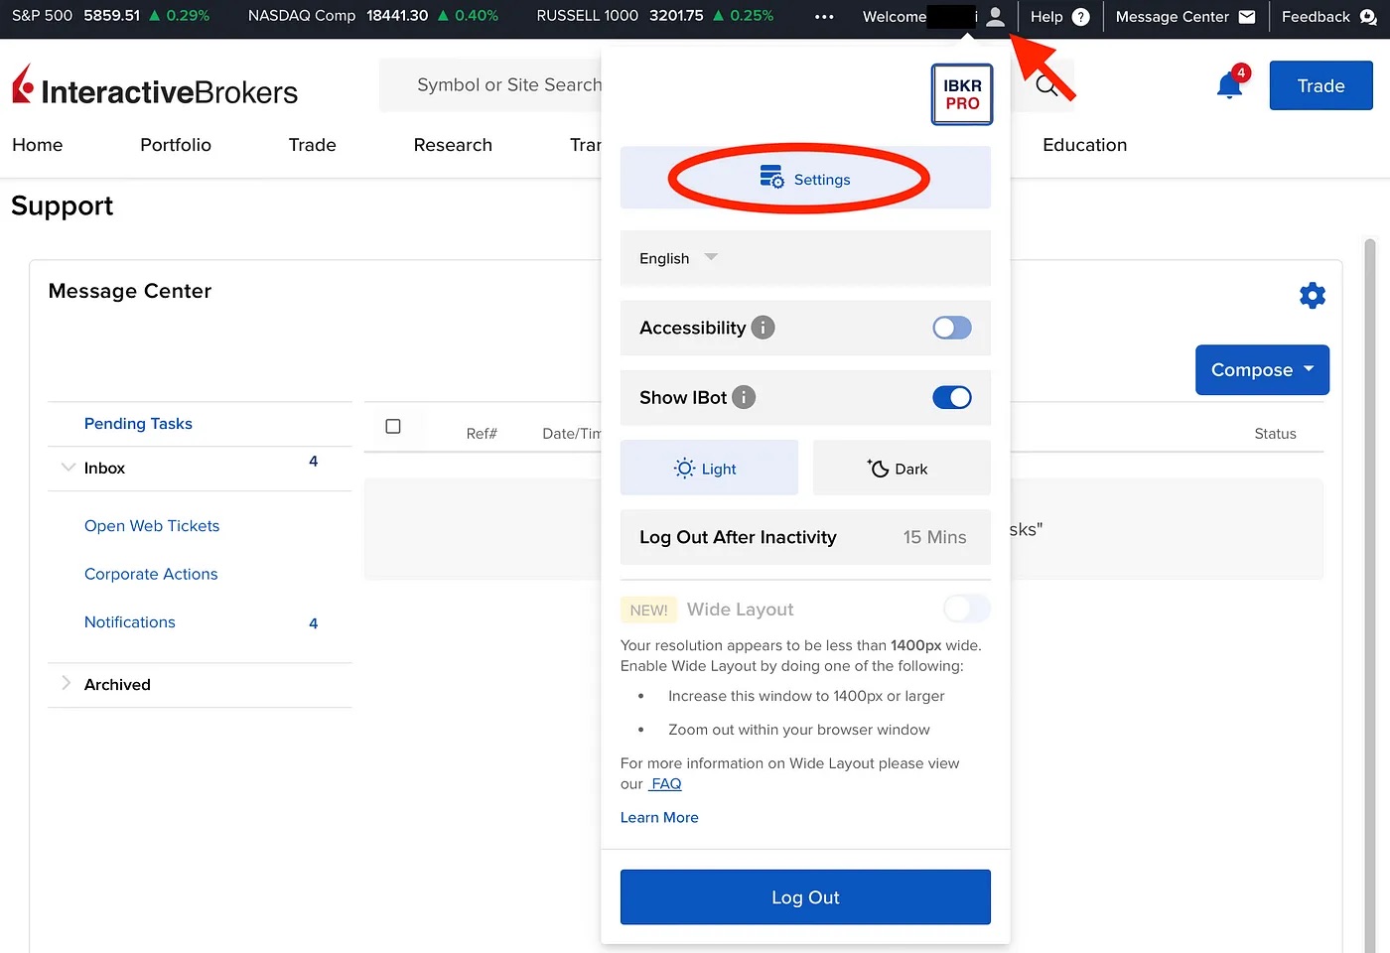Open the three-dot ticker overflow menu
1390x953 pixels.
[824, 17]
